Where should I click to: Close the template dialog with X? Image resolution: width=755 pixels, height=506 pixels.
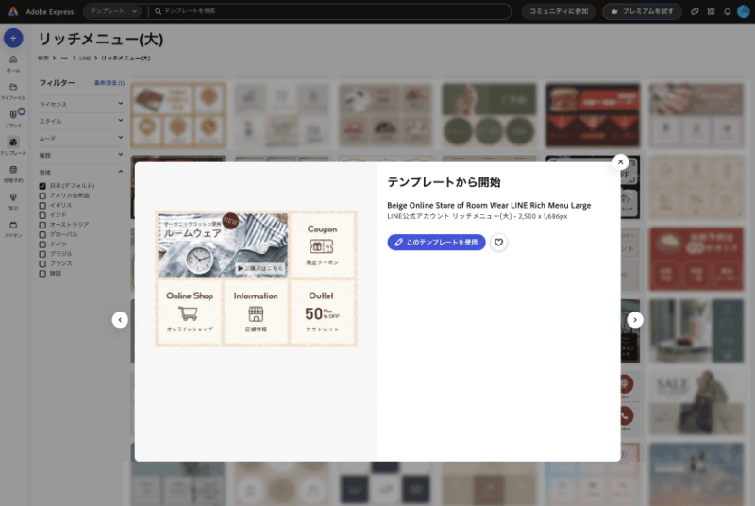621,162
